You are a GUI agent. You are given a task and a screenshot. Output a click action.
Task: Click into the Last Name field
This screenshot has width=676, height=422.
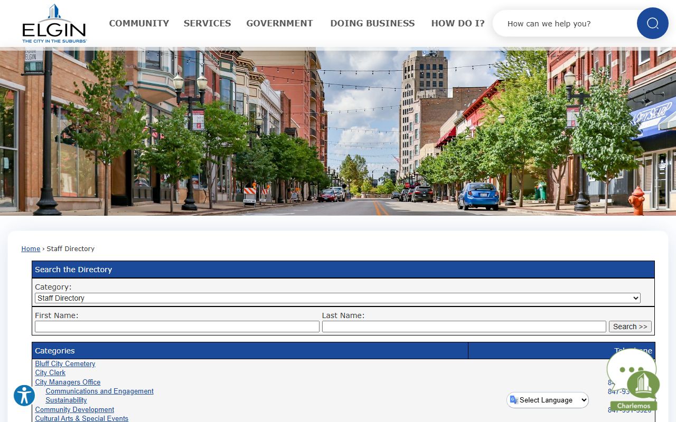464,327
